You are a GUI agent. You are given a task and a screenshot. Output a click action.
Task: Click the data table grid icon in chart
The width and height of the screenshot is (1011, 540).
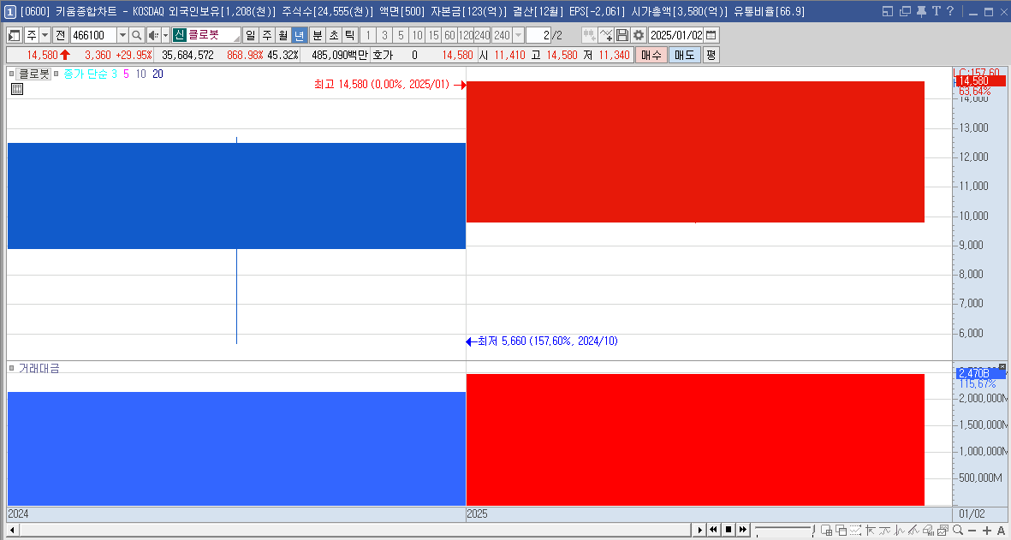tap(17, 90)
